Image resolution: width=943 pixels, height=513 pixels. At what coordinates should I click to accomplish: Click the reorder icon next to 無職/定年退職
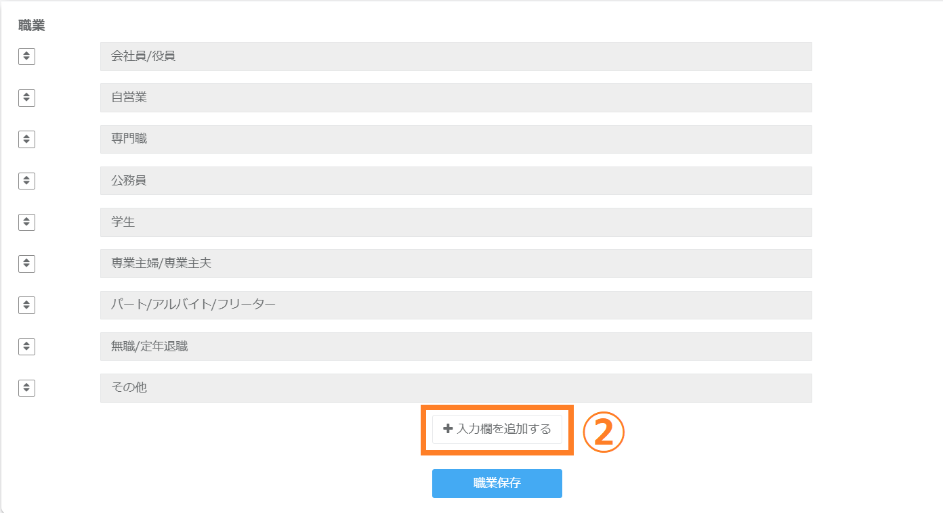click(26, 347)
